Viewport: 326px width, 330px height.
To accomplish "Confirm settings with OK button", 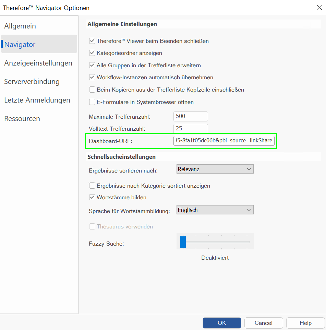I will [222, 323].
